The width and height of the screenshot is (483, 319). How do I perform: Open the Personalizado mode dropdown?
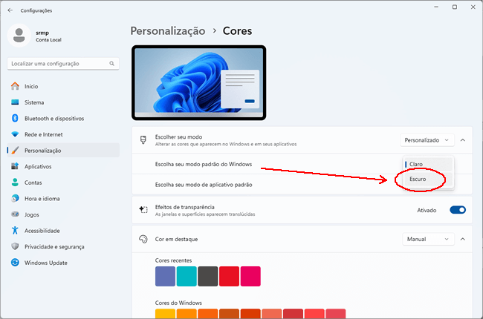tap(427, 140)
